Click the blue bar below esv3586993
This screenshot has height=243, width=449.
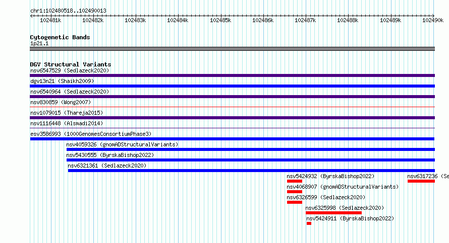point(232,139)
